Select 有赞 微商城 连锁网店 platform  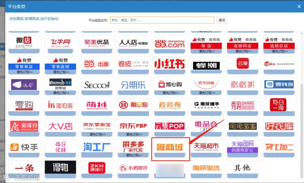click(x=242, y=44)
